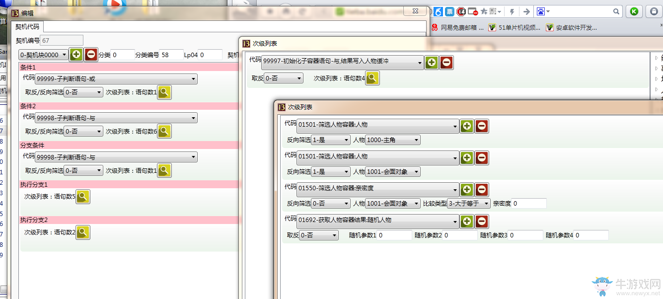Click the green add icon beside code 99997
Screen dimensions: 663x299
point(431,63)
